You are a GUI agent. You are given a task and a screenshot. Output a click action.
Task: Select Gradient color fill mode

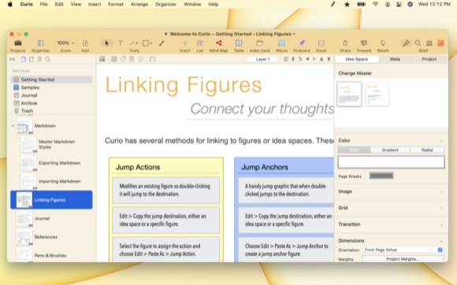click(x=390, y=150)
